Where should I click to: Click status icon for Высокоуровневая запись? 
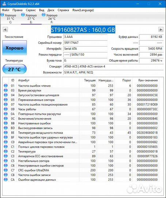[x=6, y=128]
